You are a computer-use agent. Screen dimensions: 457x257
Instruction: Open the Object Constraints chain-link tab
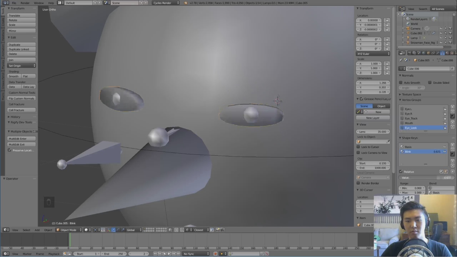click(433, 53)
